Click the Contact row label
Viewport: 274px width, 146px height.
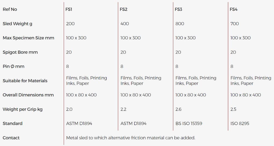pyautogui.click(x=11, y=138)
